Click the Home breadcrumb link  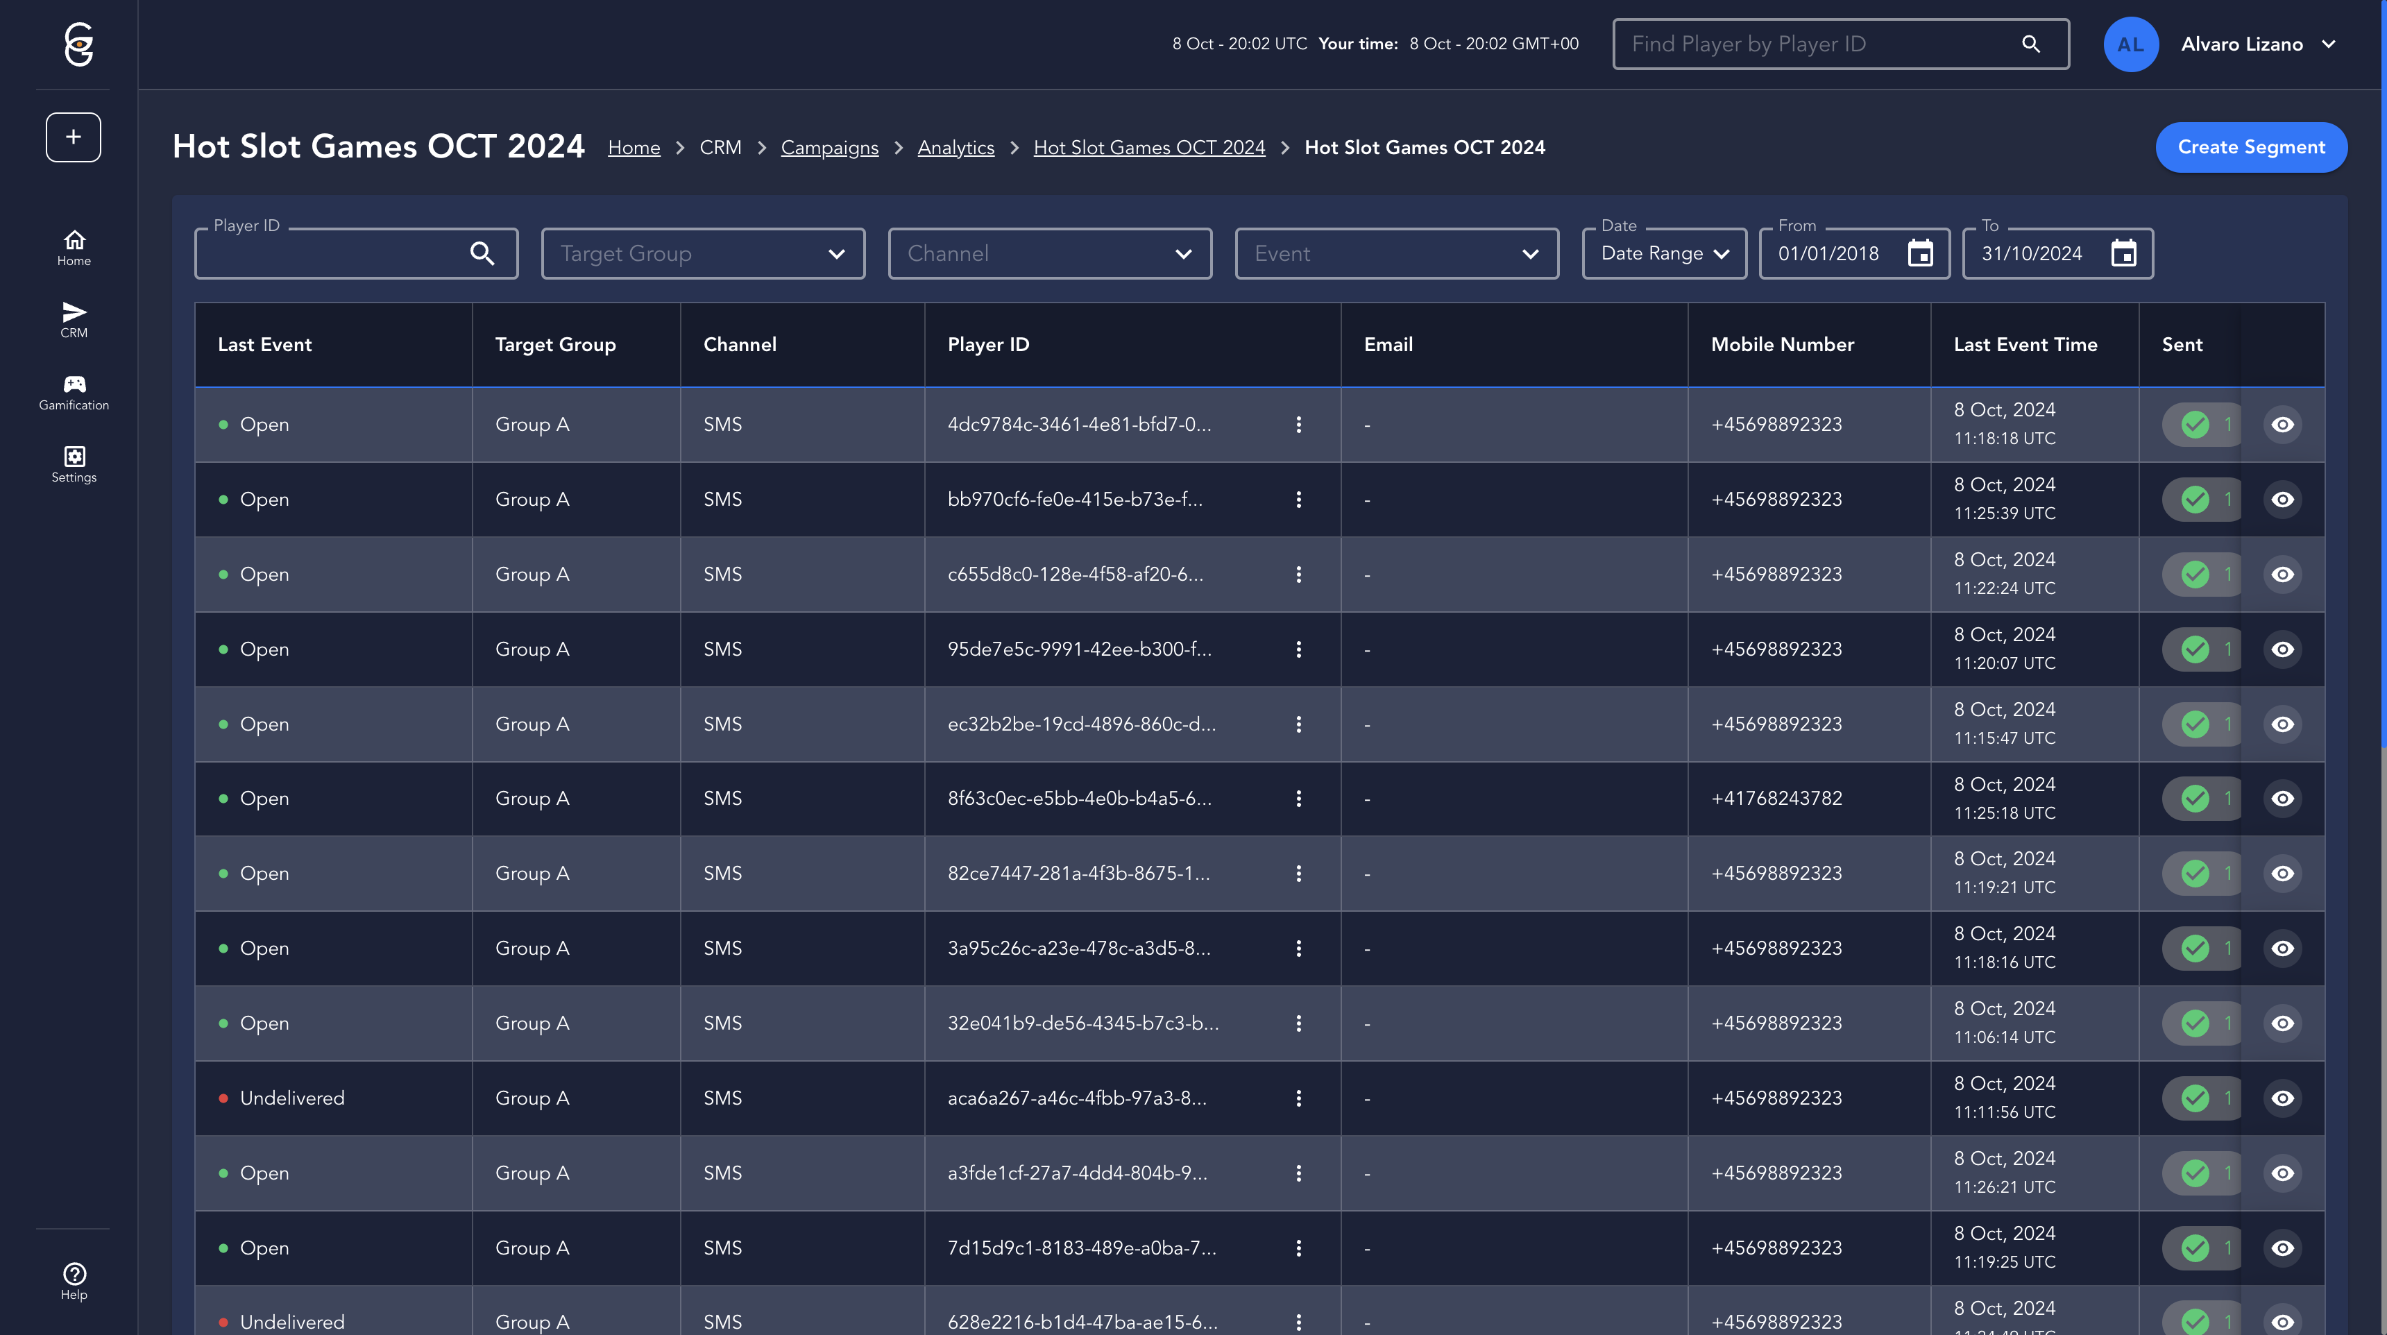(x=634, y=147)
